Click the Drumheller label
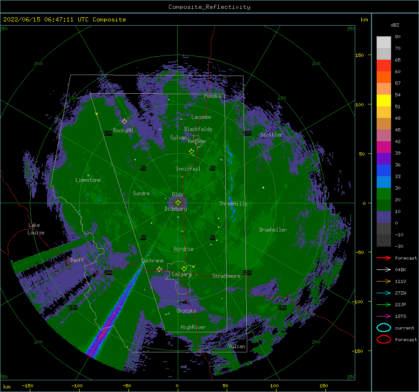Image resolution: width=419 pixels, height=392 pixels. point(273,230)
